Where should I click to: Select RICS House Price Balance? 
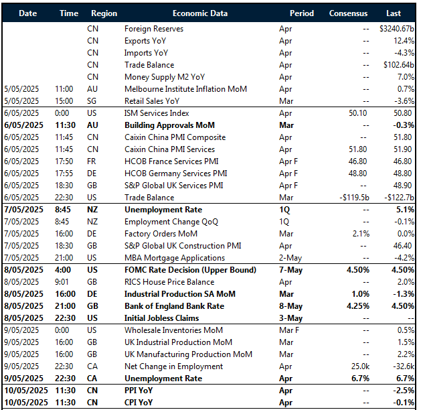pos(169,282)
